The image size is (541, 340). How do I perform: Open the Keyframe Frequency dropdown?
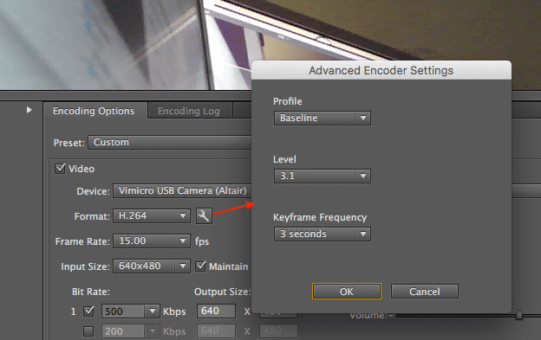click(x=323, y=234)
